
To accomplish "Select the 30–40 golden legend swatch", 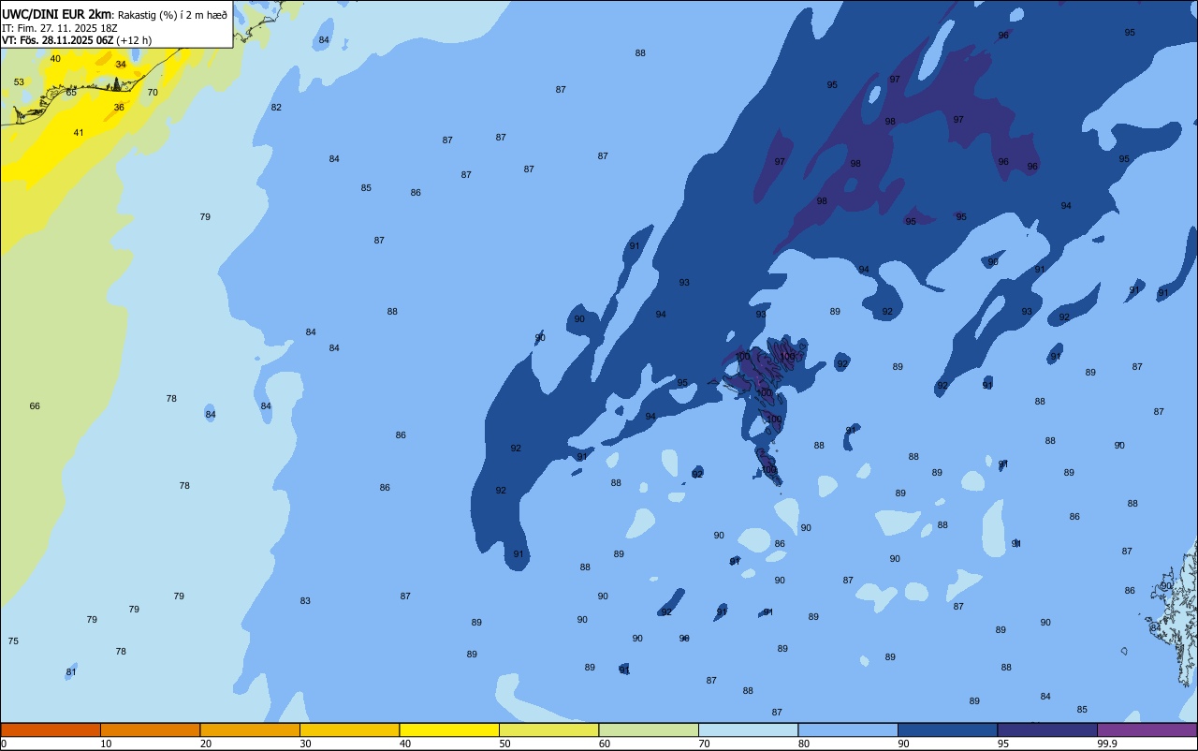I will [x=349, y=729].
